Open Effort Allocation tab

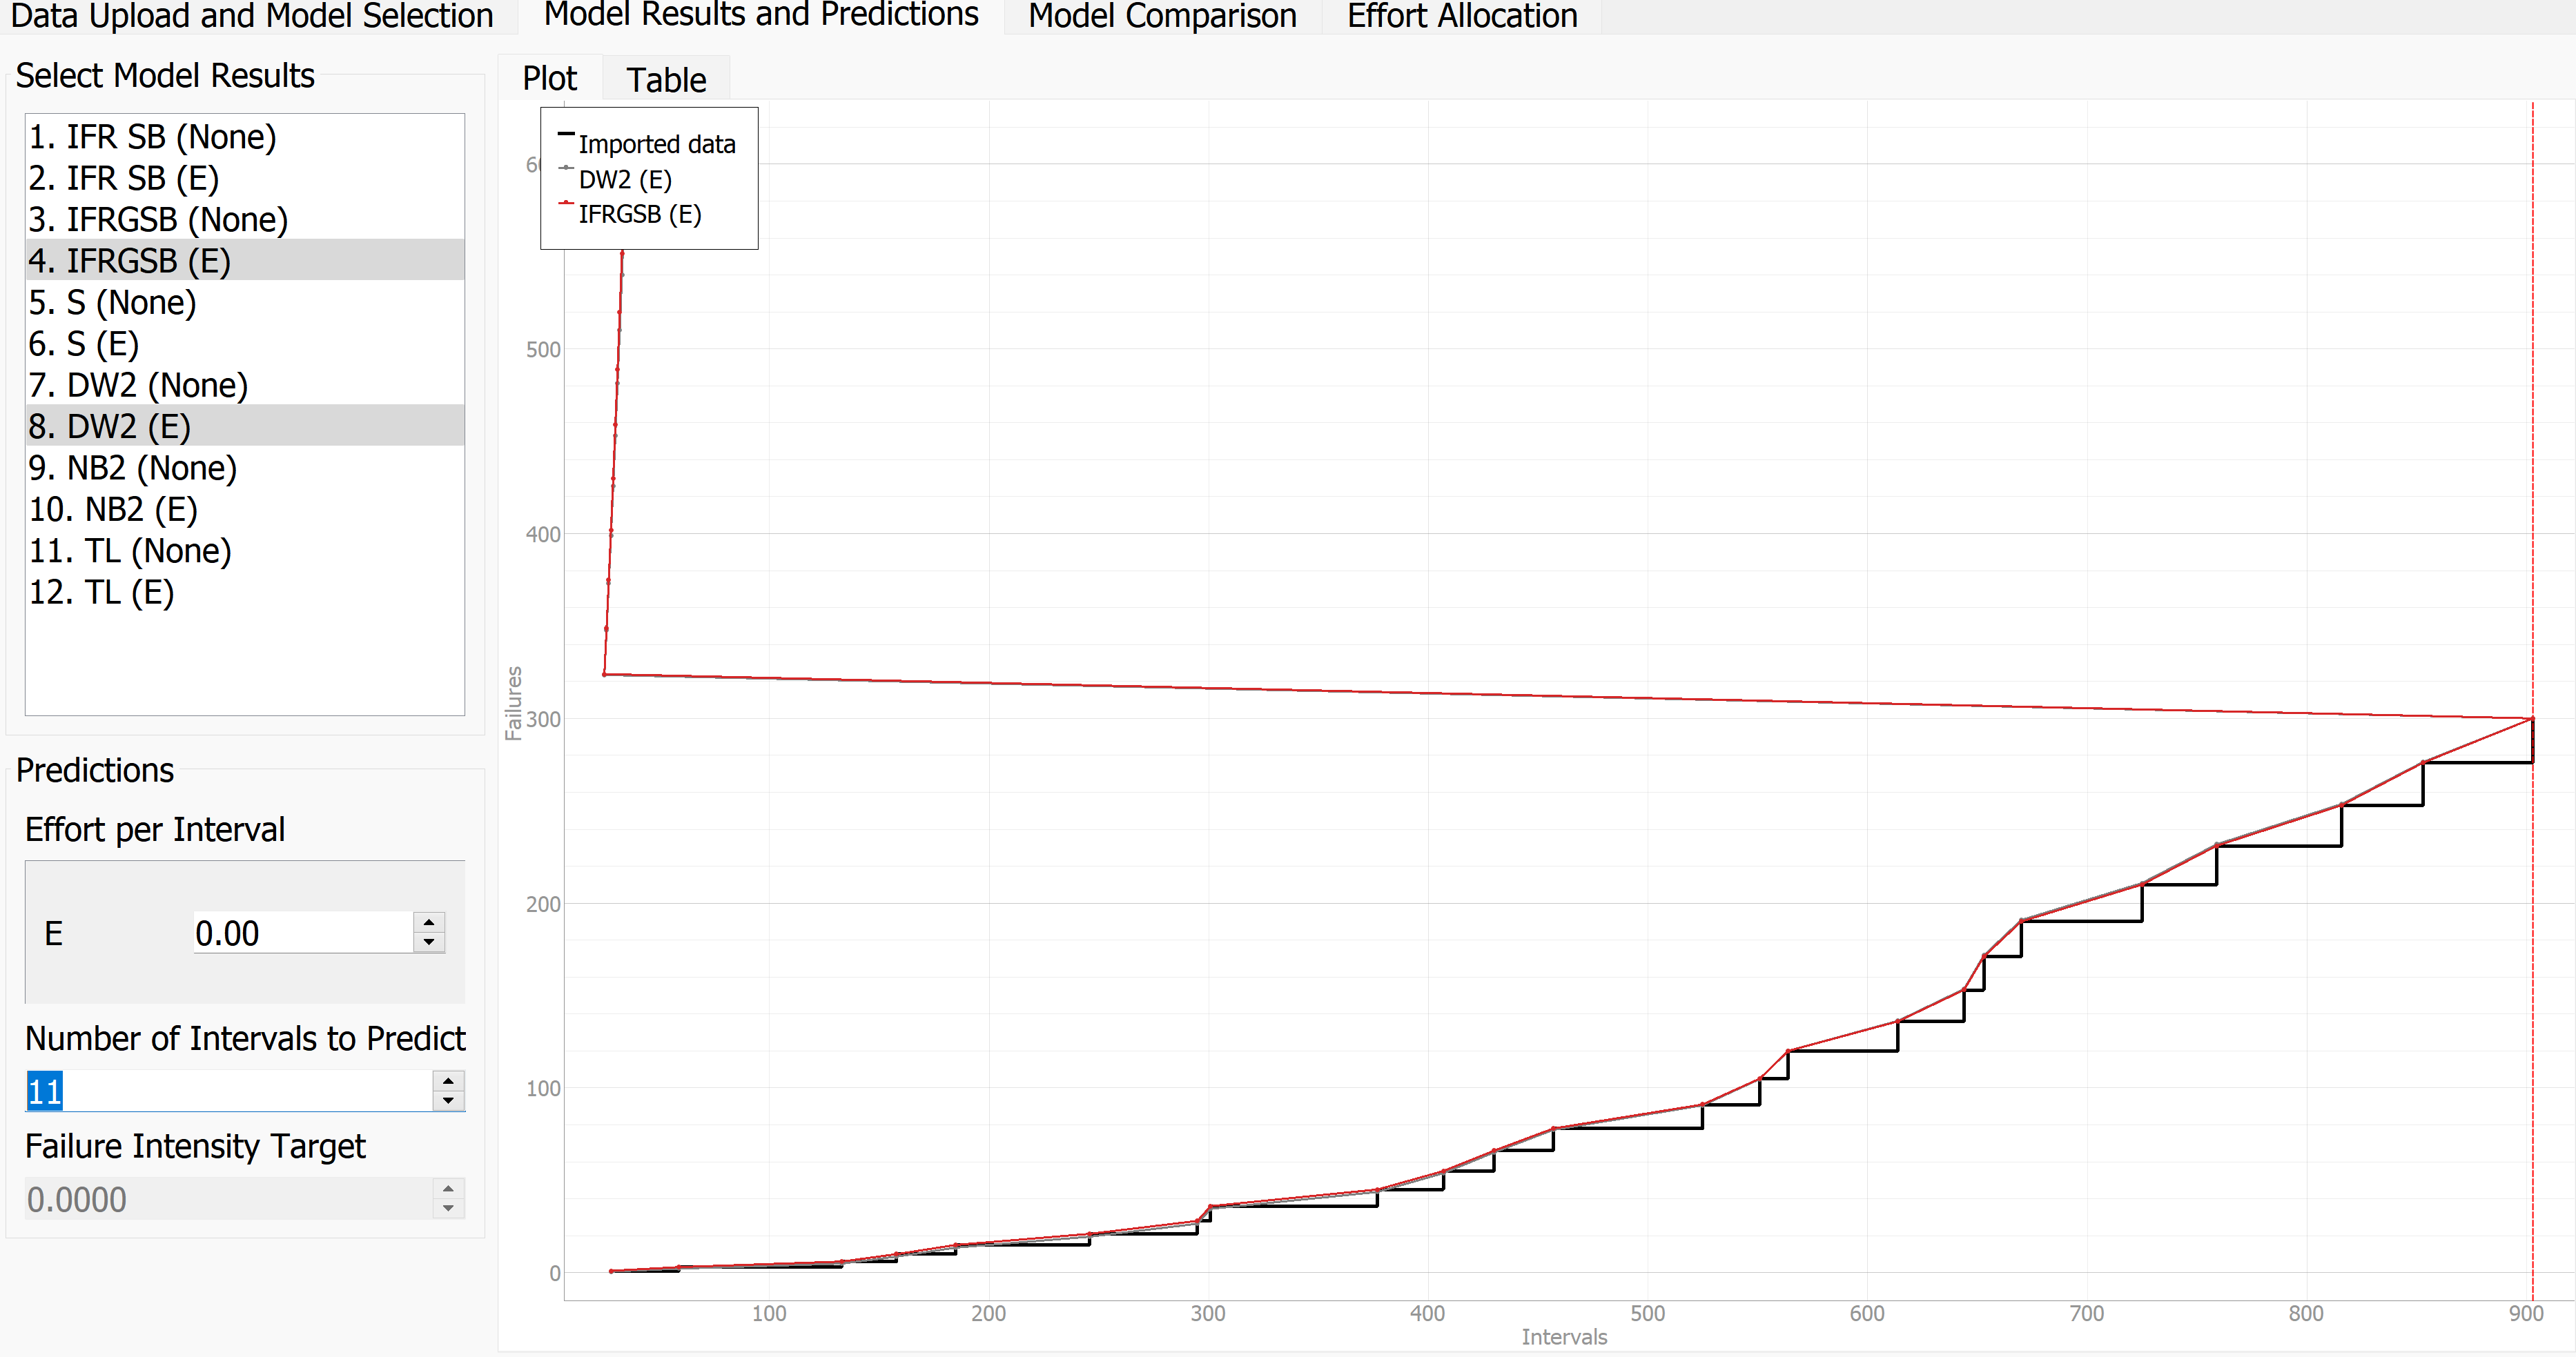click(1462, 16)
